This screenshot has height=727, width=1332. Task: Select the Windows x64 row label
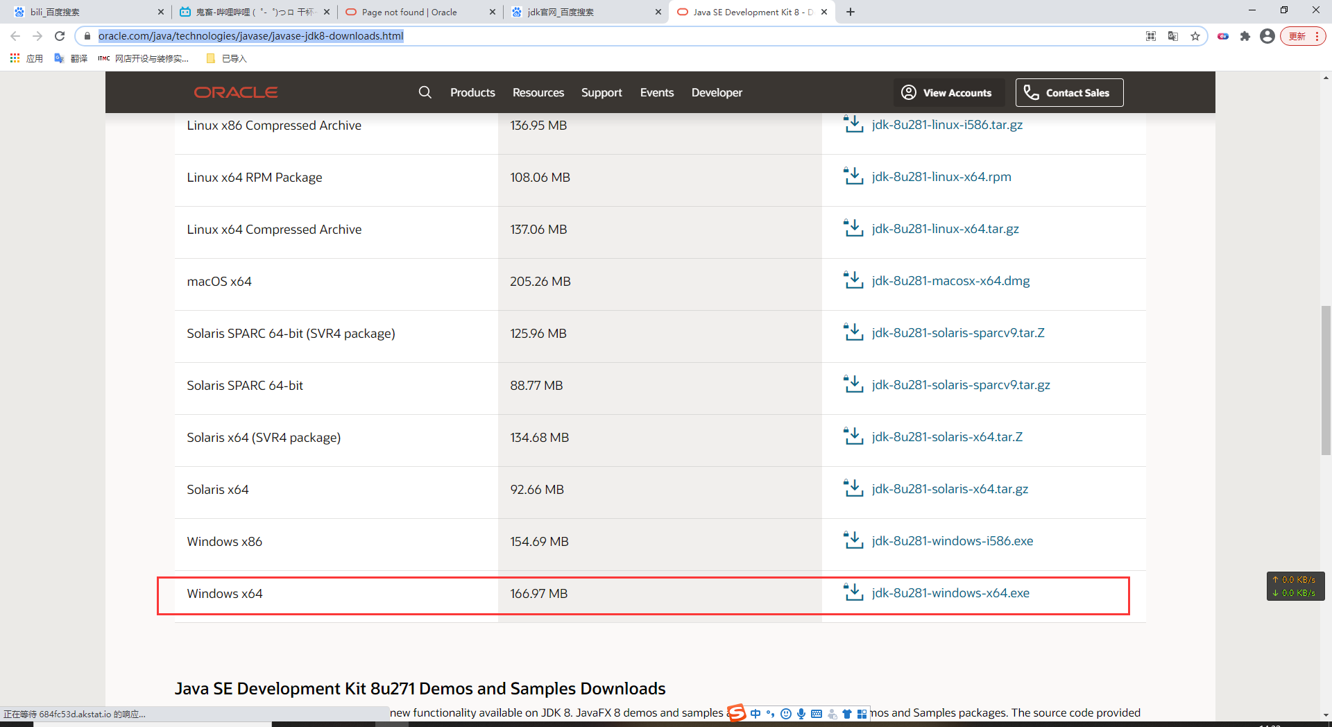225,593
